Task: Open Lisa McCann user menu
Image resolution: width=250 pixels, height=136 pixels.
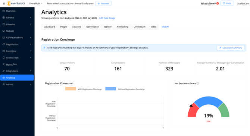Action: point(243,3)
